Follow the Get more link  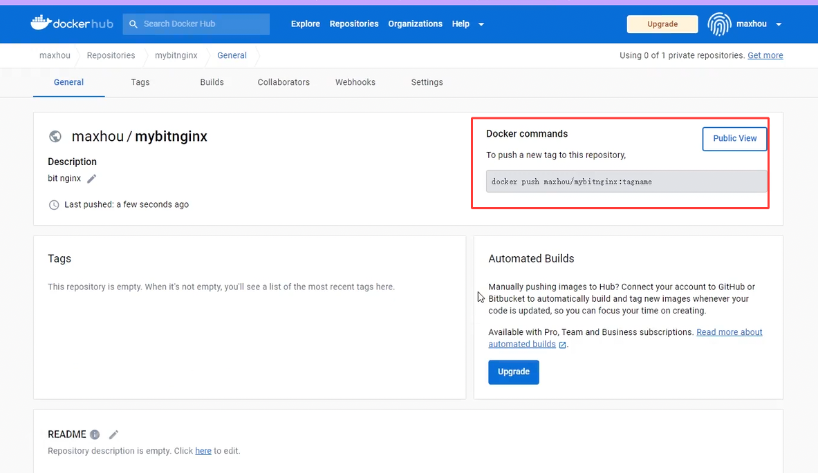coord(765,55)
